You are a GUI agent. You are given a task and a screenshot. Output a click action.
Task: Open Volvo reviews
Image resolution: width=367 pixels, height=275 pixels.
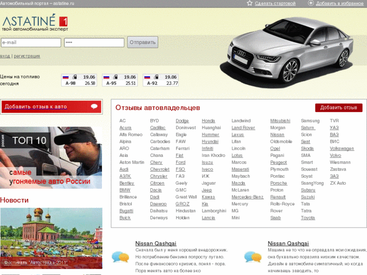(x=335, y=155)
